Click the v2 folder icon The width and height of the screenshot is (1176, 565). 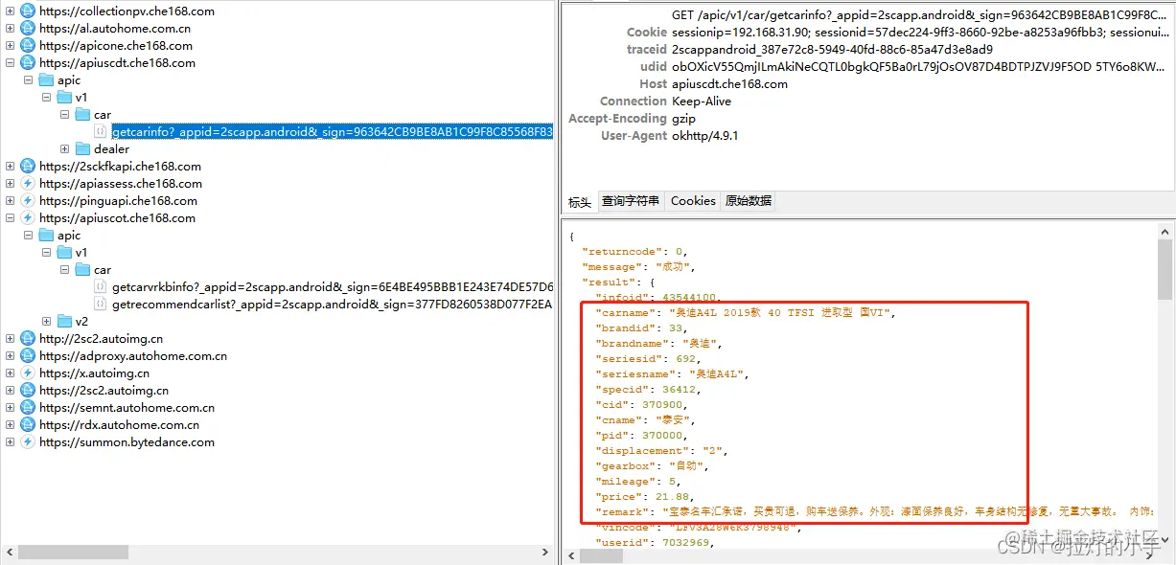65,322
